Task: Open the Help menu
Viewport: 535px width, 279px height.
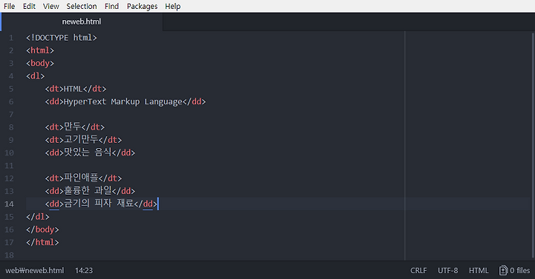Action: tap(172, 6)
